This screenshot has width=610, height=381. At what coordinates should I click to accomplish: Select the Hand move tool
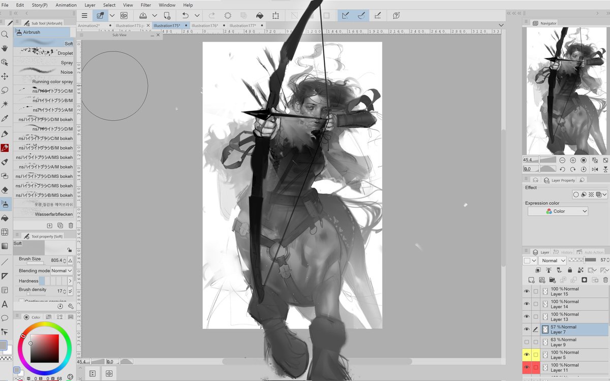tap(5, 48)
